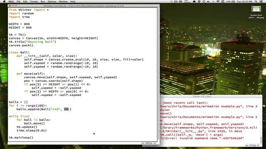Zoom the animation example.py editor window
266x149 pixels.
point(16,6)
